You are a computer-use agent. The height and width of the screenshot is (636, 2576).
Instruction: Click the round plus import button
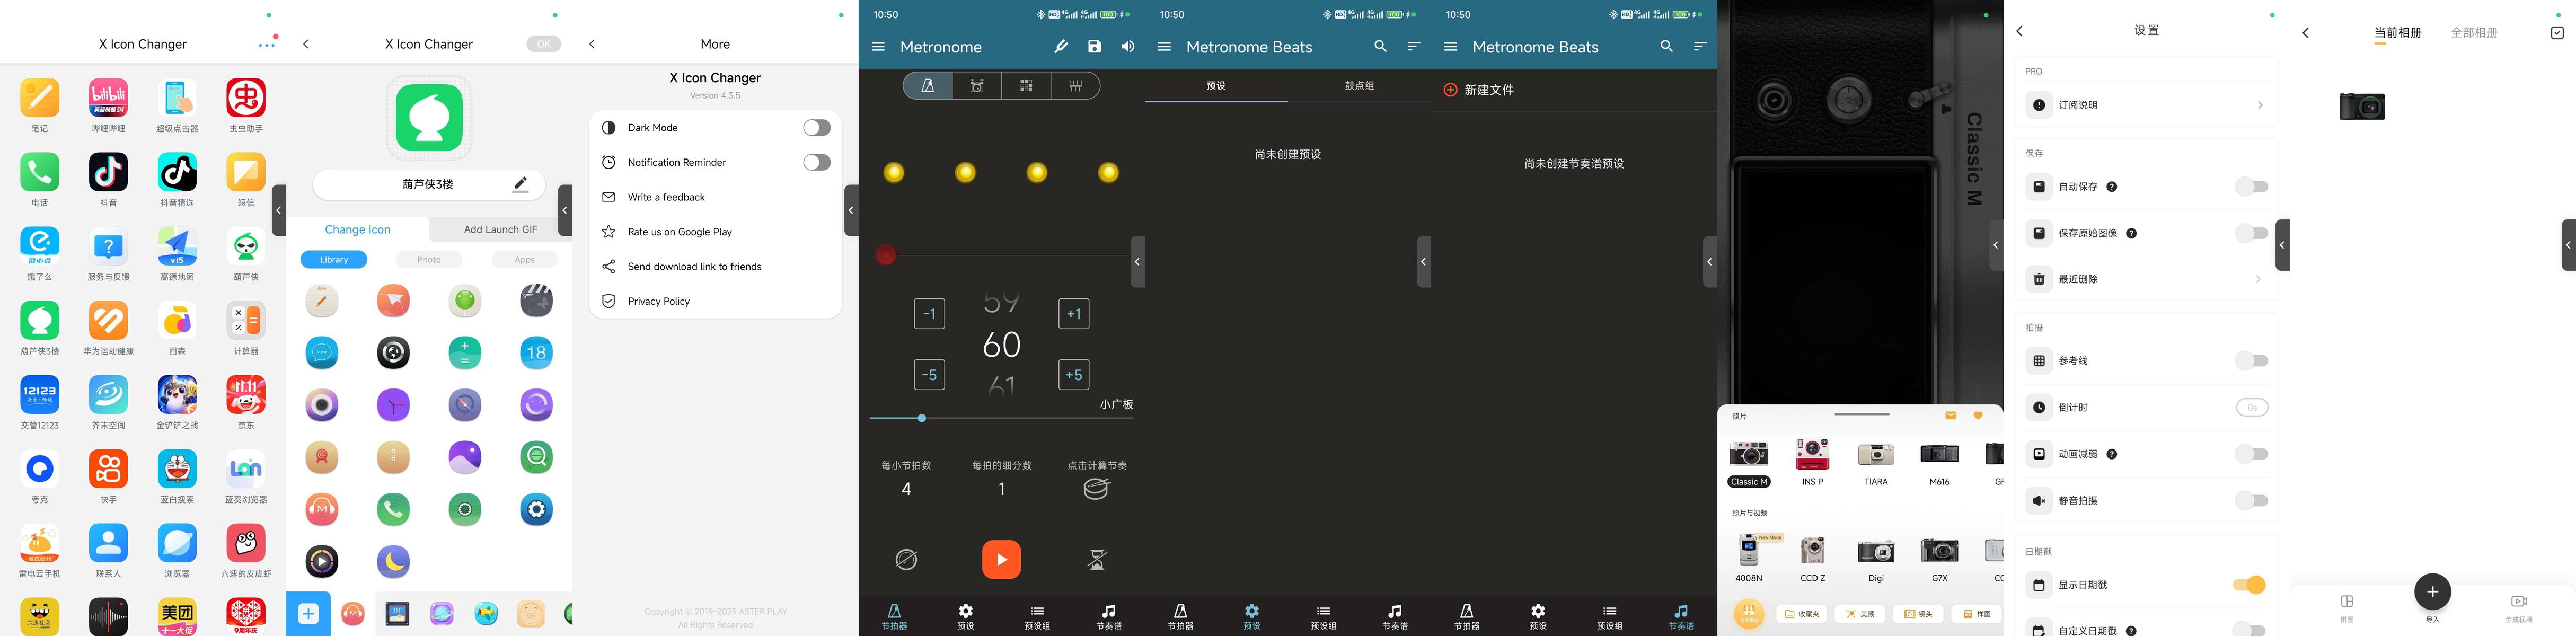[2432, 592]
